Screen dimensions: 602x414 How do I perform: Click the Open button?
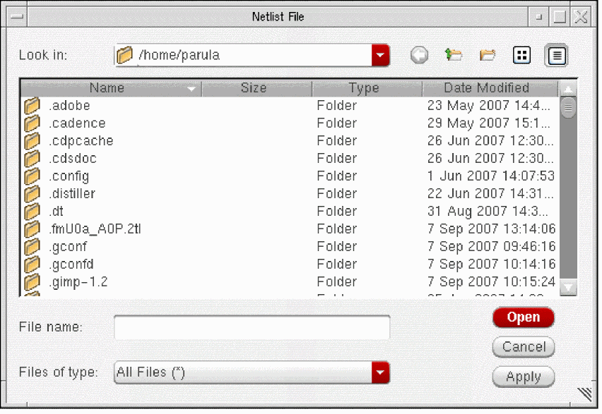(524, 317)
